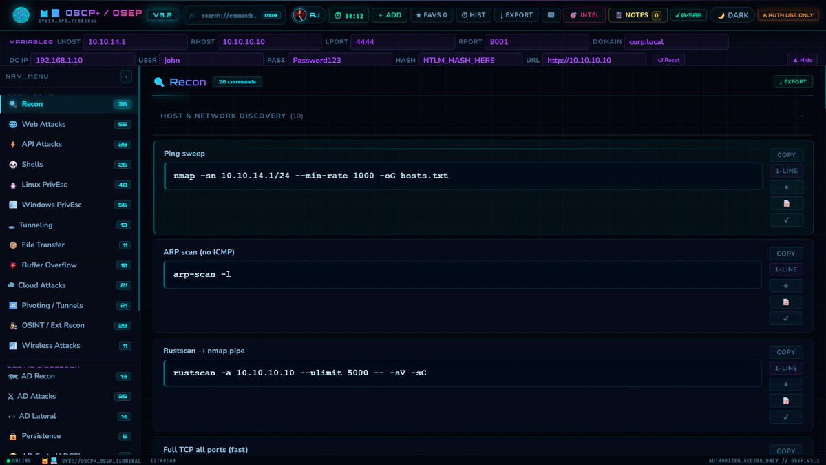Focus the commands search box

coord(234,15)
